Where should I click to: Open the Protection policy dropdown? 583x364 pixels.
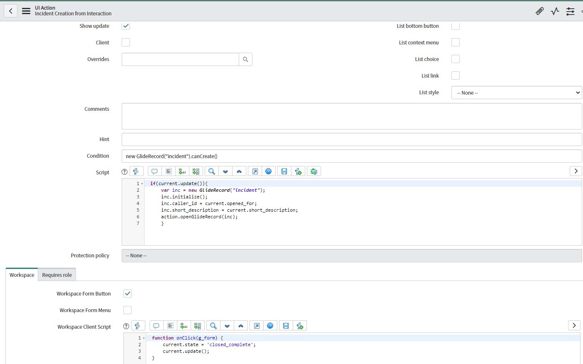click(x=352, y=256)
